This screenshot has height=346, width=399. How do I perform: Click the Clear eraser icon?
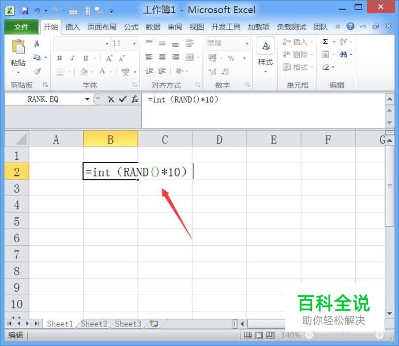point(326,67)
